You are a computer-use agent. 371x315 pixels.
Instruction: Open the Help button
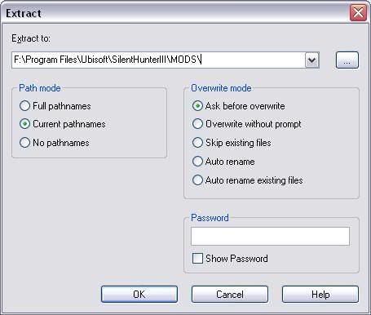(x=320, y=294)
